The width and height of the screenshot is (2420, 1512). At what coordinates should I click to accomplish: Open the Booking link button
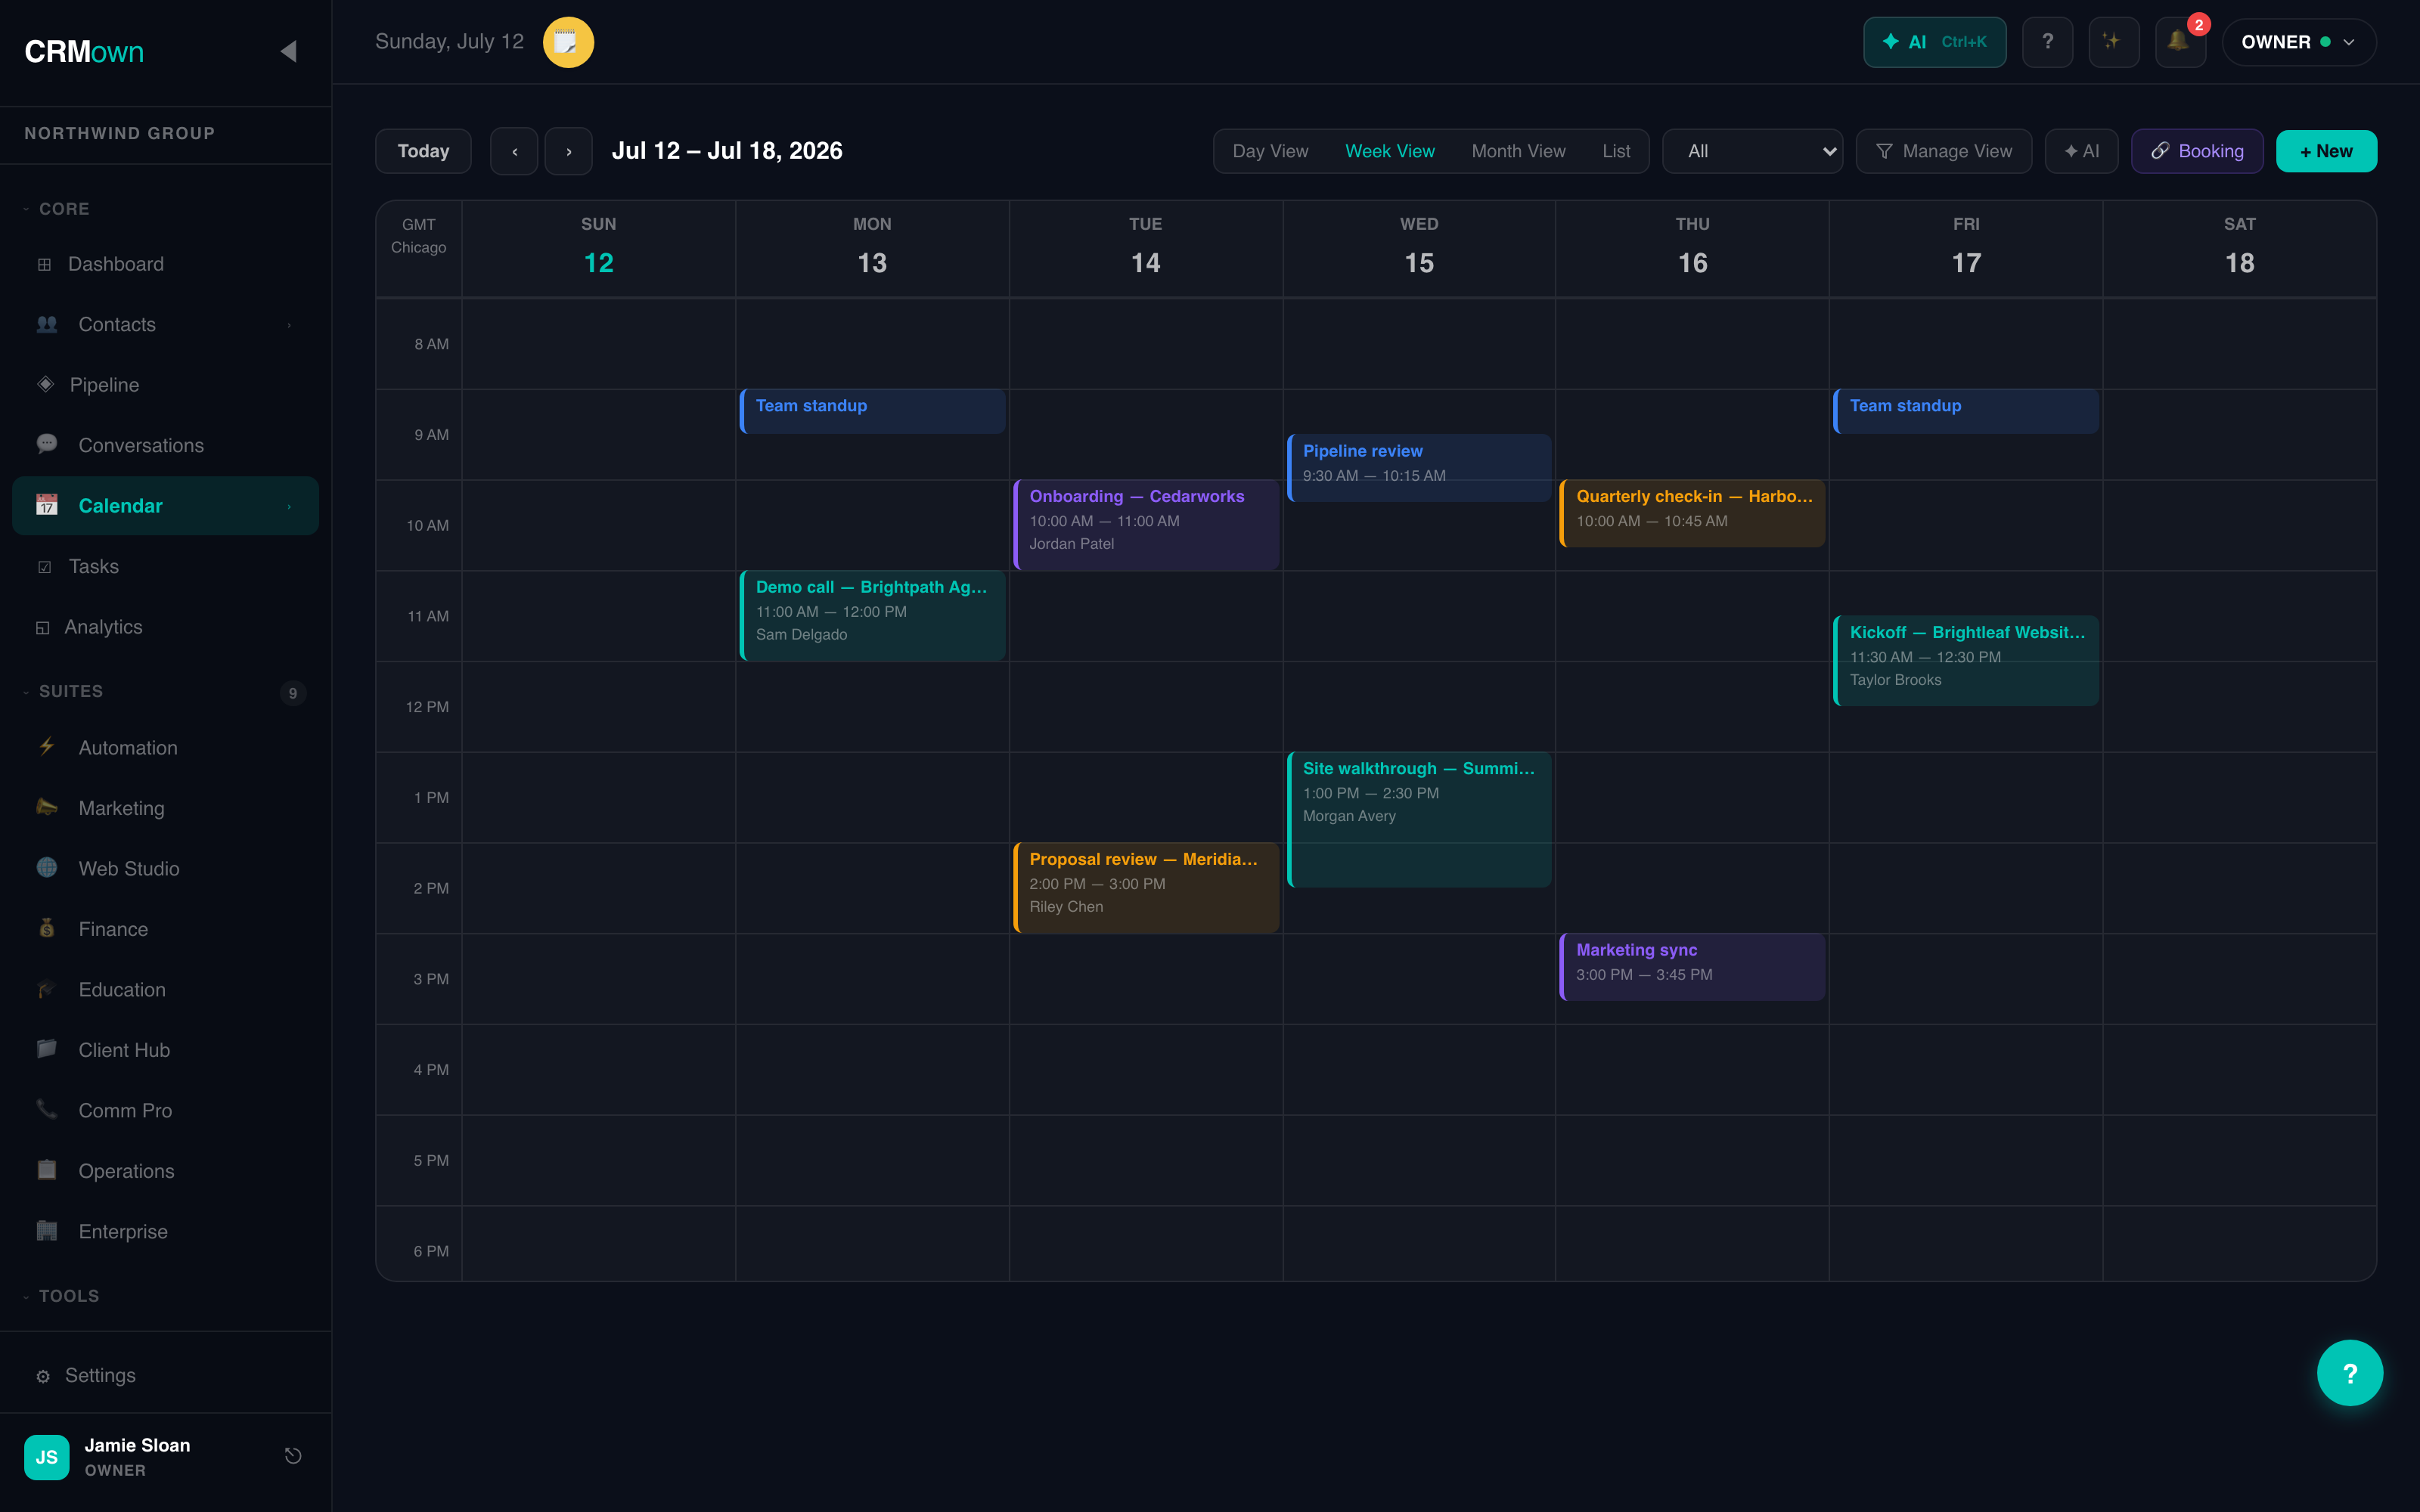click(x=2197, y=151)
